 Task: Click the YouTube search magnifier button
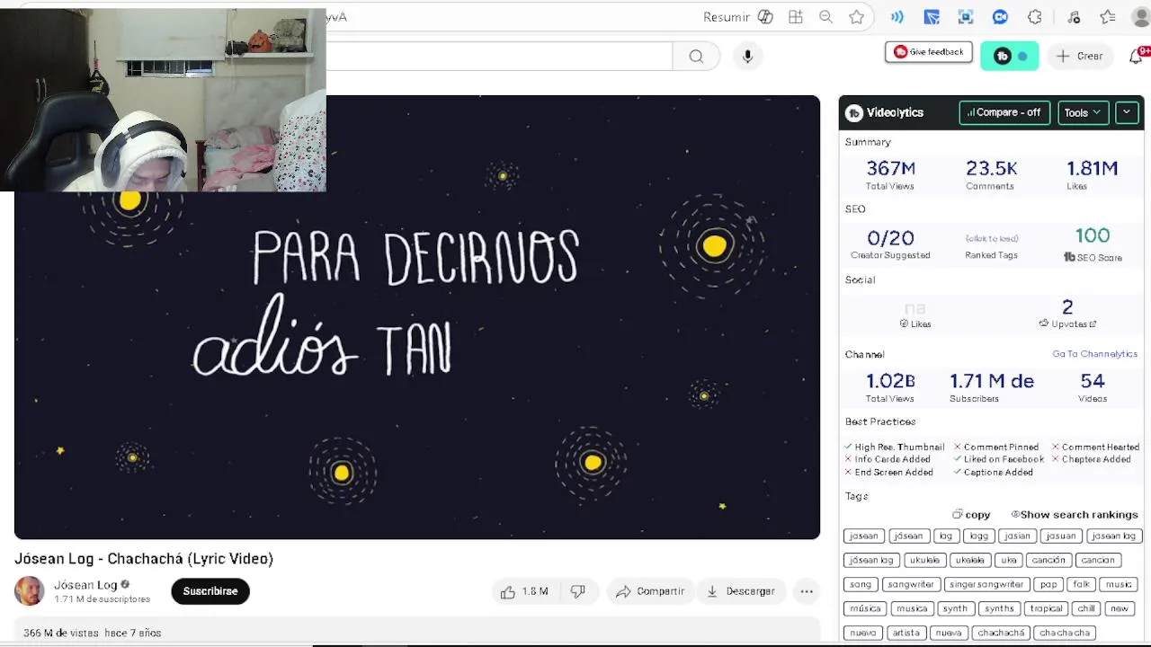click(x=696, y=56)
